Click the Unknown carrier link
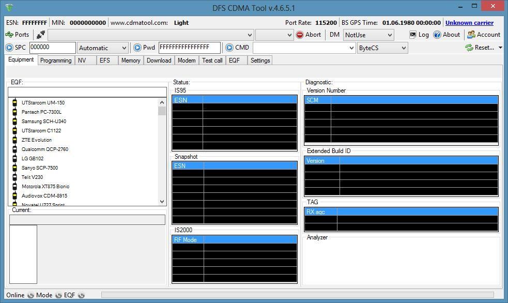This screenshot has width=508, height=303. click(x=469, y=23)
